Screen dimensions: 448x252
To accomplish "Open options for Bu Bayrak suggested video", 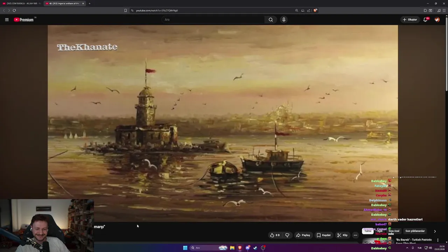I will coord(437,240).
